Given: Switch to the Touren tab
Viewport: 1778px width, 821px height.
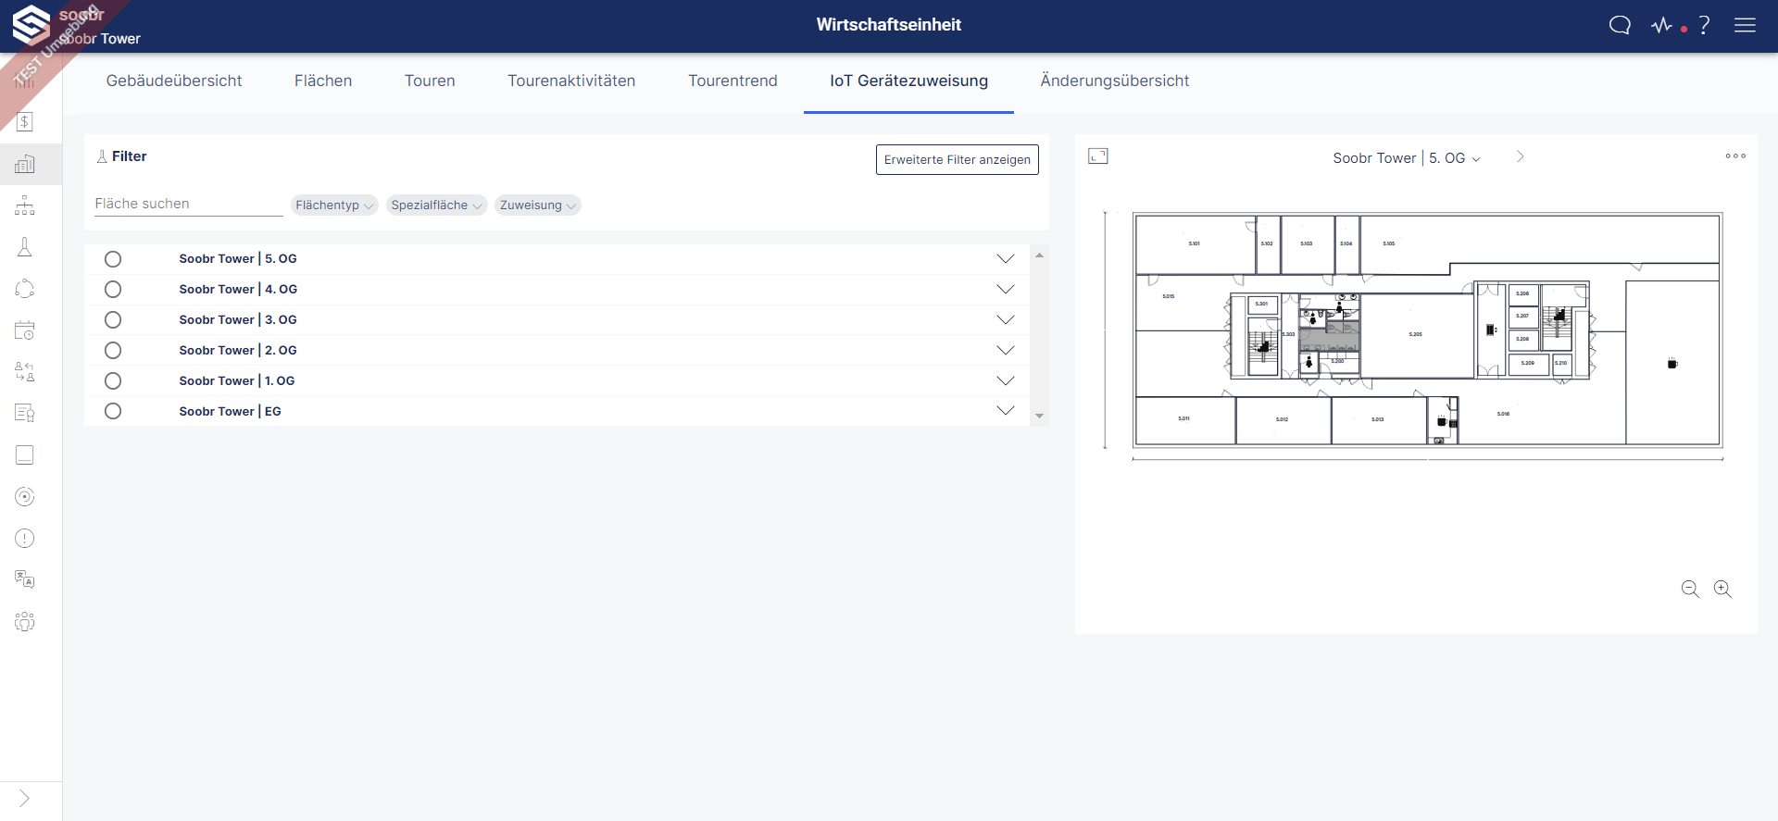Looking at the screenshot, I should (430, 81).
